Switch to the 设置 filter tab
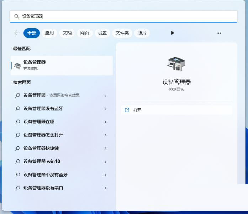Image resolution: width=248 pixels, height=214 pixels. pos(102,33)
